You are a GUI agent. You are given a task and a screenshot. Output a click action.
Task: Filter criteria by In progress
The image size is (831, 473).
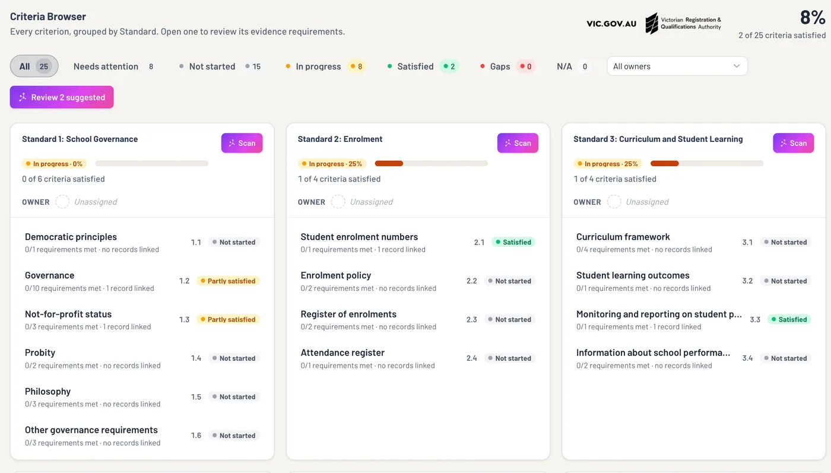pos(325,66)
